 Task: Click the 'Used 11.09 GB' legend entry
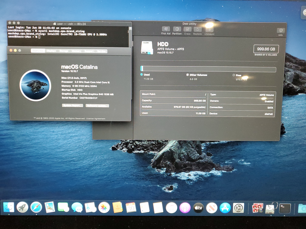coord(147,77)
